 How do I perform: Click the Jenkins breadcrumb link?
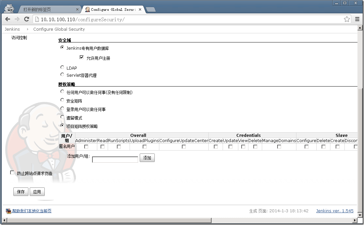[12, 29]
